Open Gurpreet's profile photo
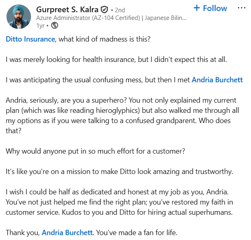 [19, 17]
